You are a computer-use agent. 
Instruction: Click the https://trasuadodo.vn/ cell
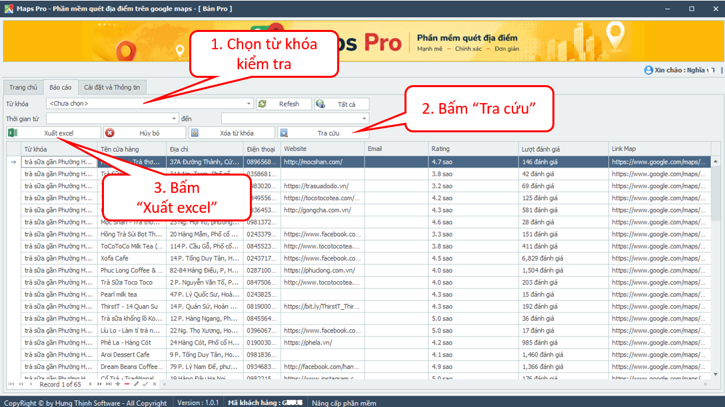[323, 186]
